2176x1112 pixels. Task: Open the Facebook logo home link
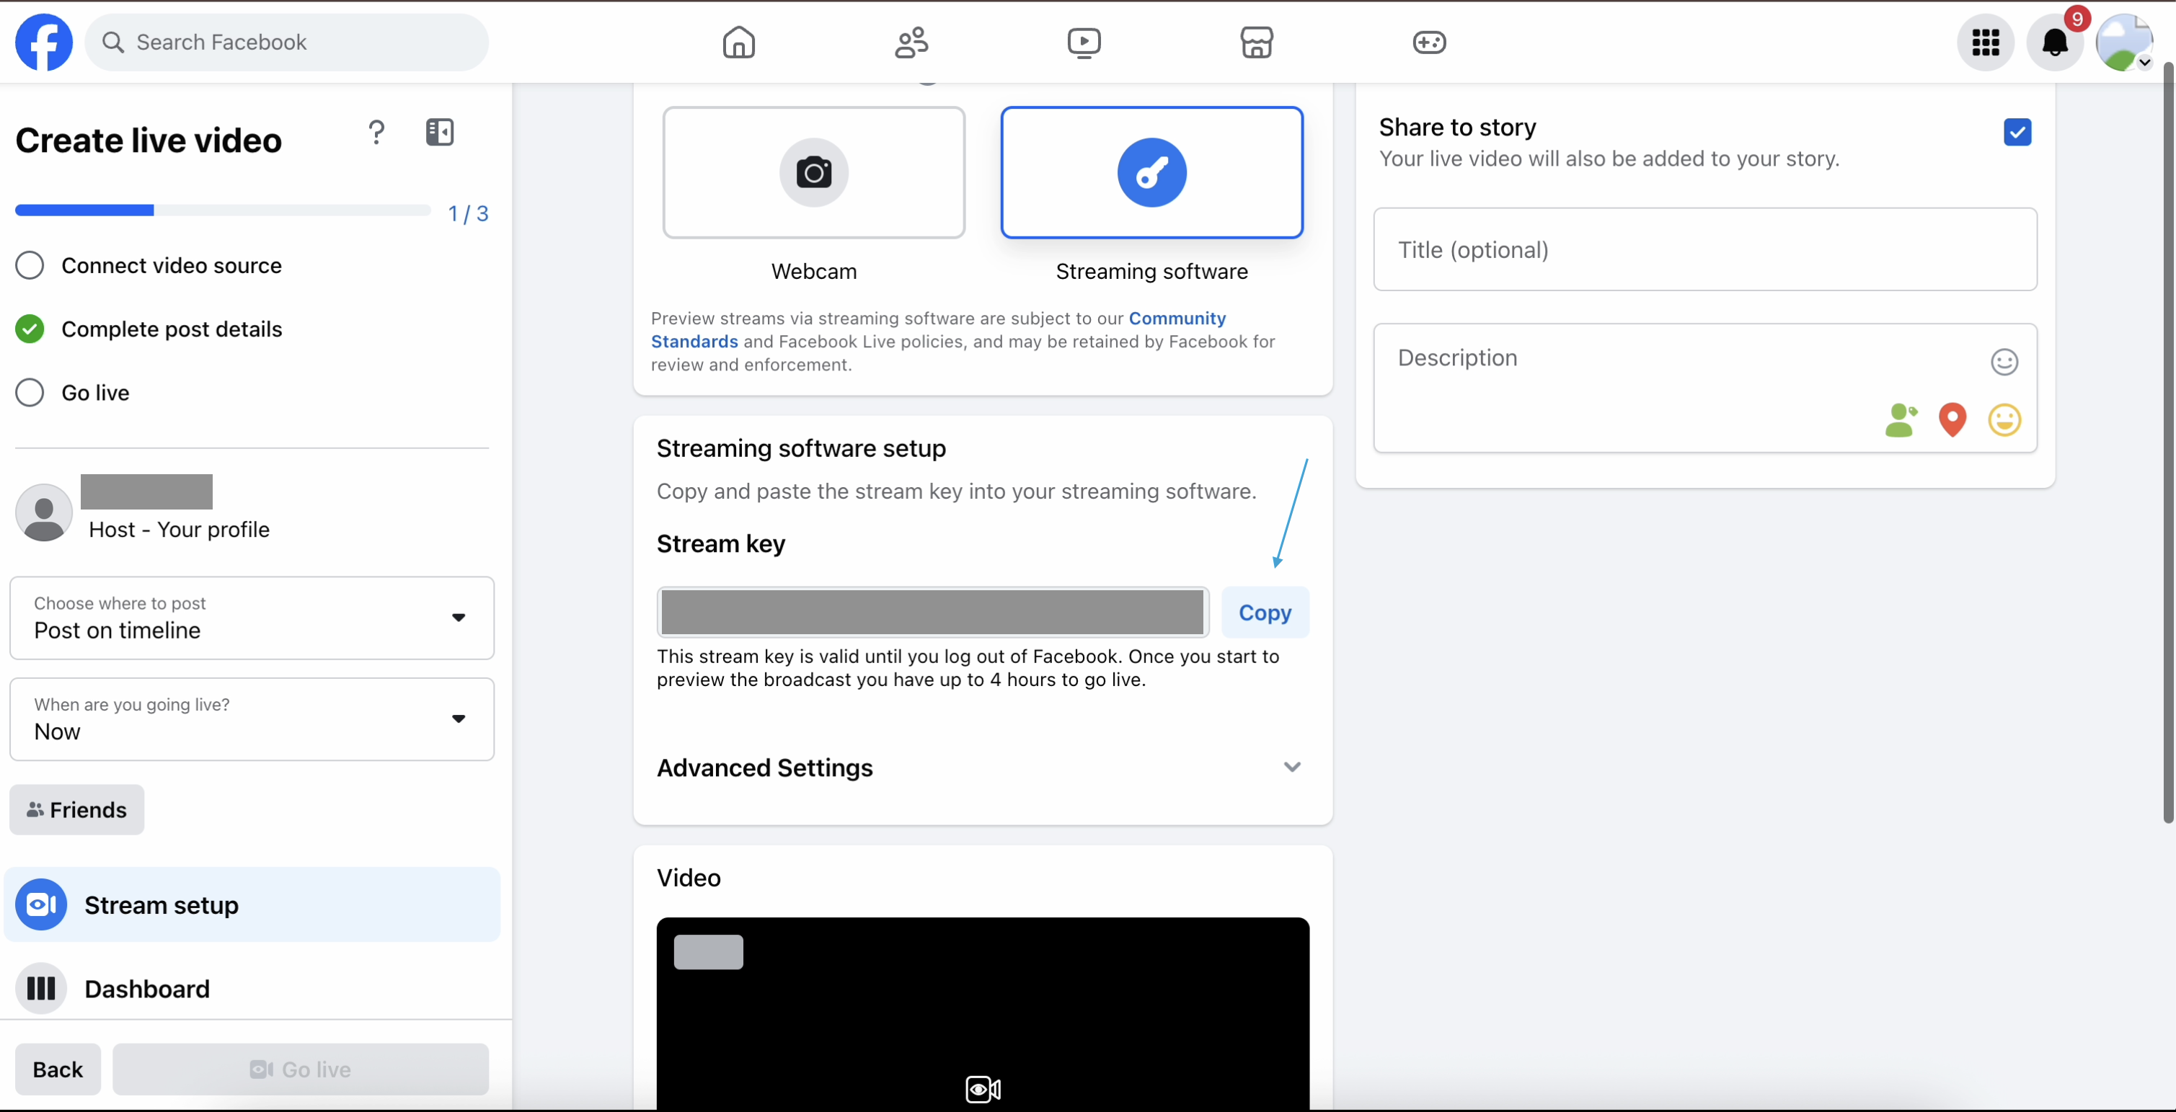coord(44,43)
